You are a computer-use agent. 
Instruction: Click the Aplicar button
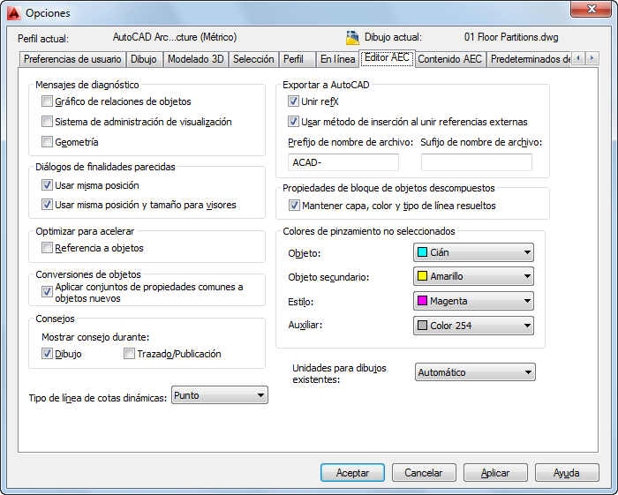495,473
